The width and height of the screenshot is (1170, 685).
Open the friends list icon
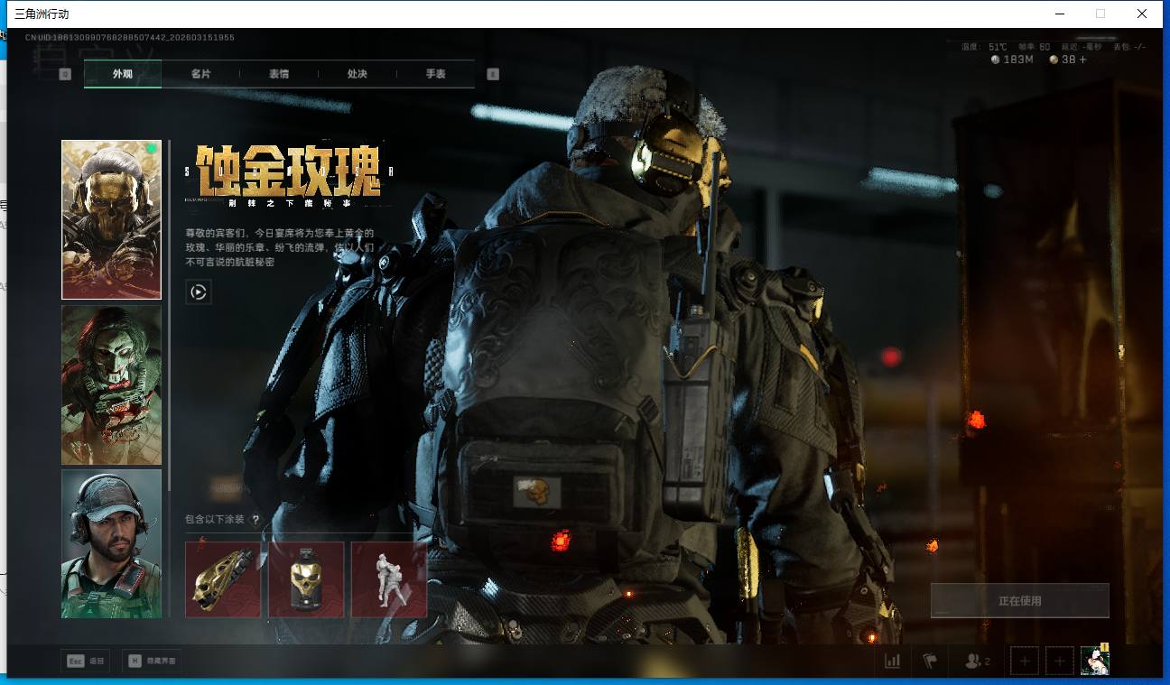976,661
